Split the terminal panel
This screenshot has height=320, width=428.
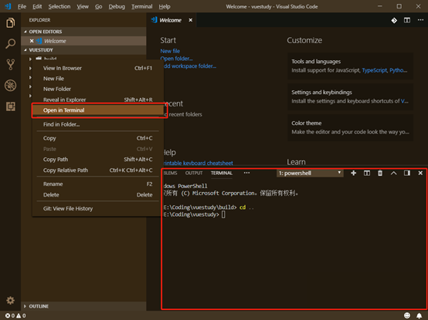[x=367, y=173]
